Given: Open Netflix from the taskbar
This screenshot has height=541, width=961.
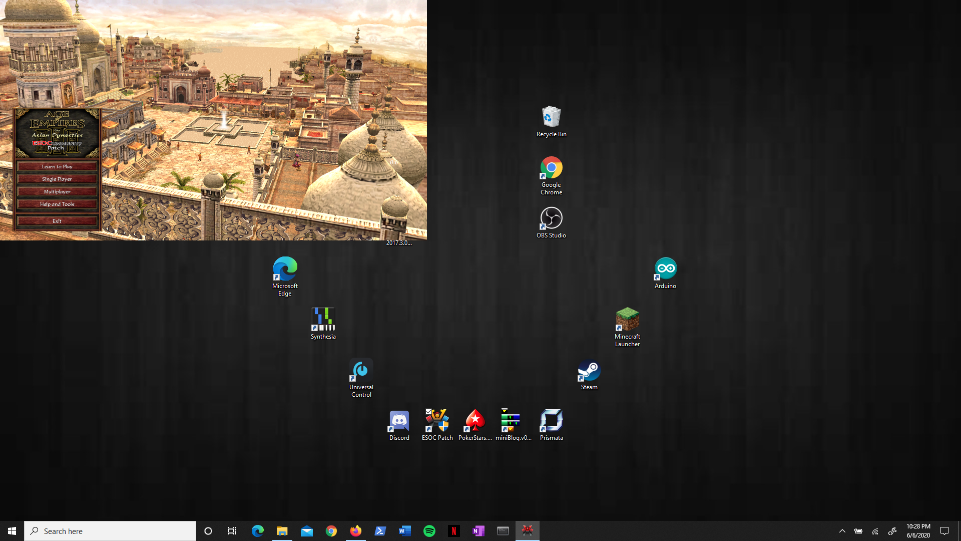Looking at the screenshot, I should [x=454, y=531].
